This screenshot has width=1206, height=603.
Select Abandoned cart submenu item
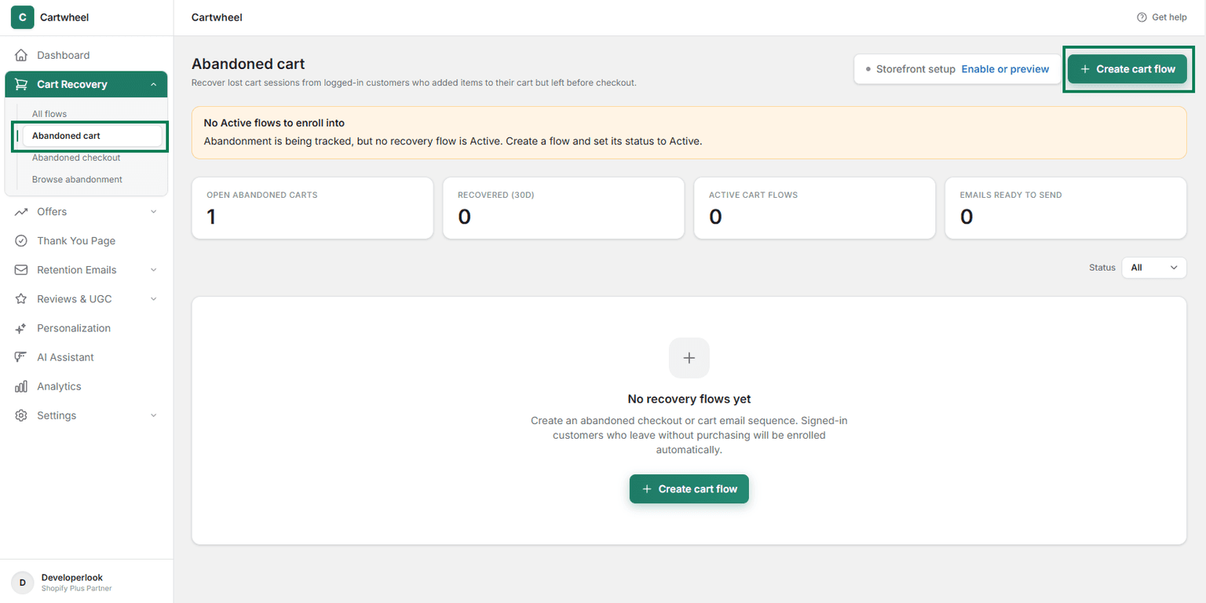point(92,136)
